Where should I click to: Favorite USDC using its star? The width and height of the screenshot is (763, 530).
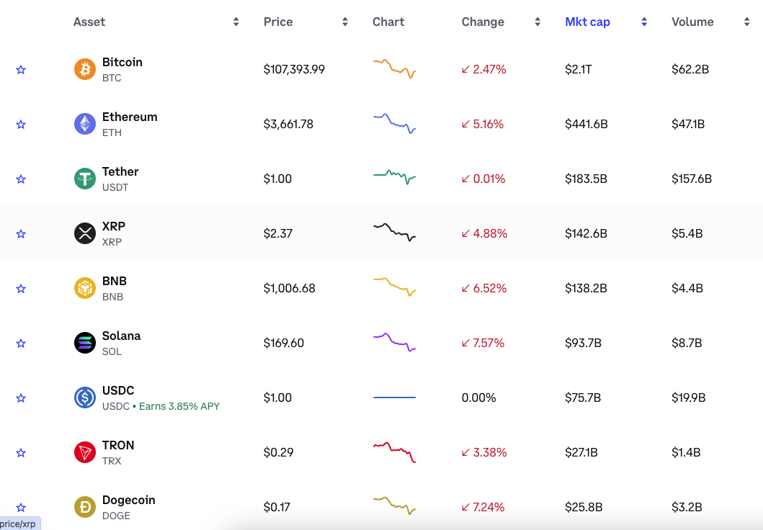[x=21, y=398]
